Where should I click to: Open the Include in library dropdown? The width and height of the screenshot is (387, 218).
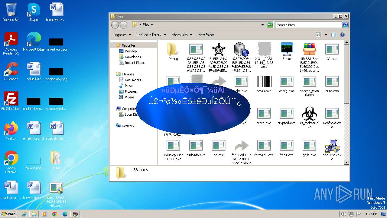[151, 35]
